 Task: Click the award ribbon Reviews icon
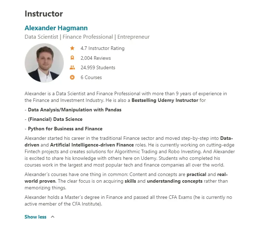pos(72,58)
